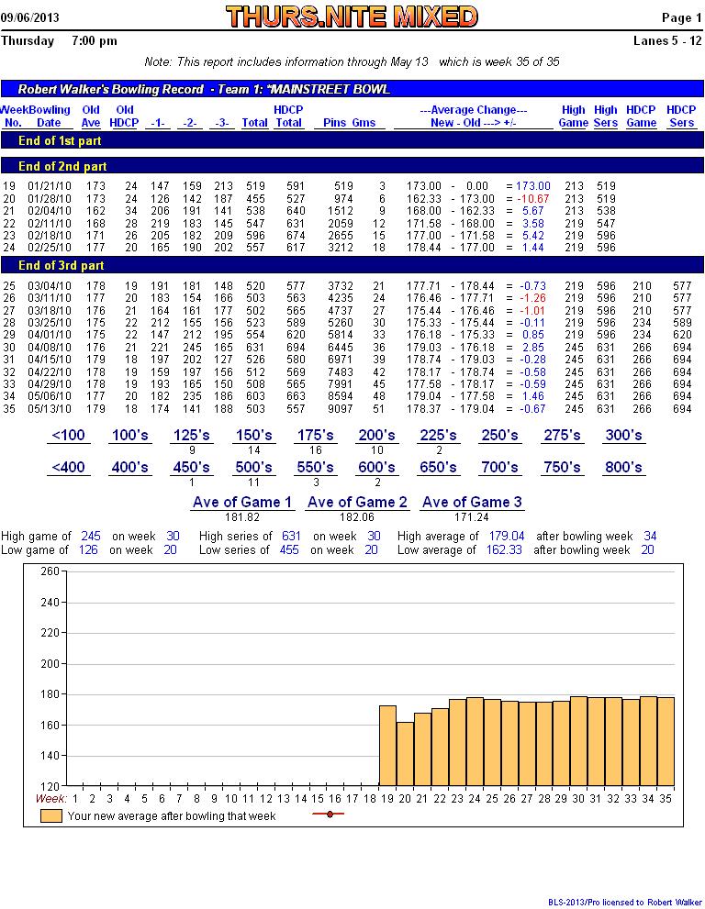Click the 450's series category link
This screenshot has height=909, width=705.
click(192, 467)
